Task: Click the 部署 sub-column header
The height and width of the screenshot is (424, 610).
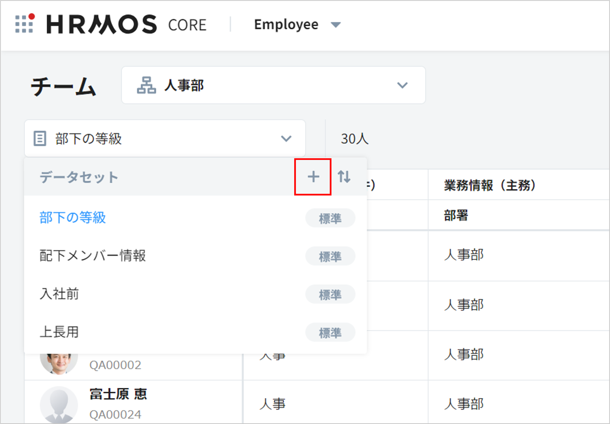Action: pyautogui.click(x=456, y=216)
